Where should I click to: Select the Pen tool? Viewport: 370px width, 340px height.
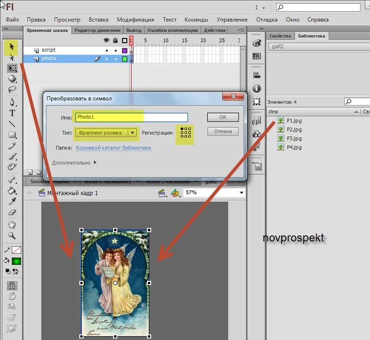click(12, 102)
